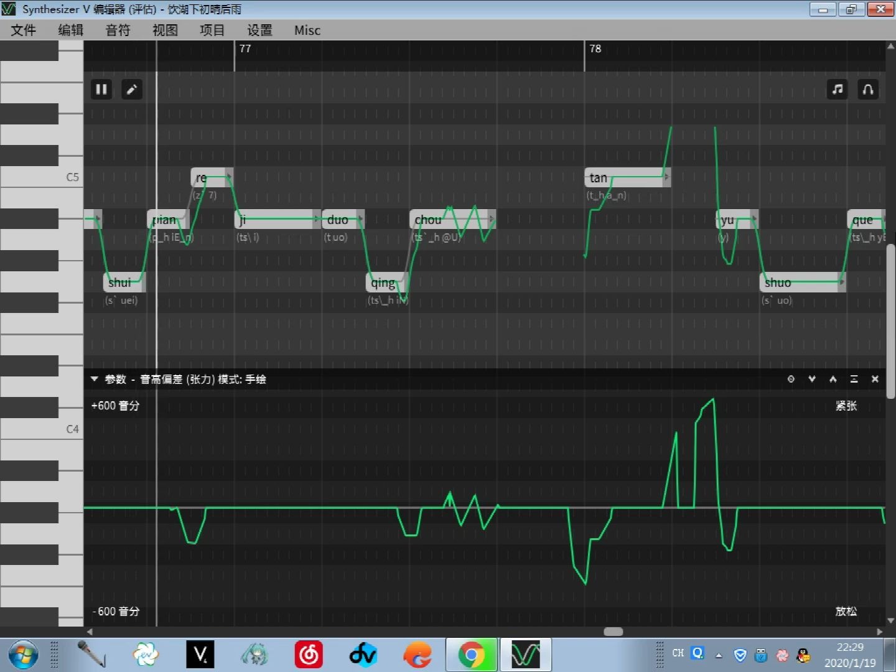Click the CH input language indicator

(678, 653)
